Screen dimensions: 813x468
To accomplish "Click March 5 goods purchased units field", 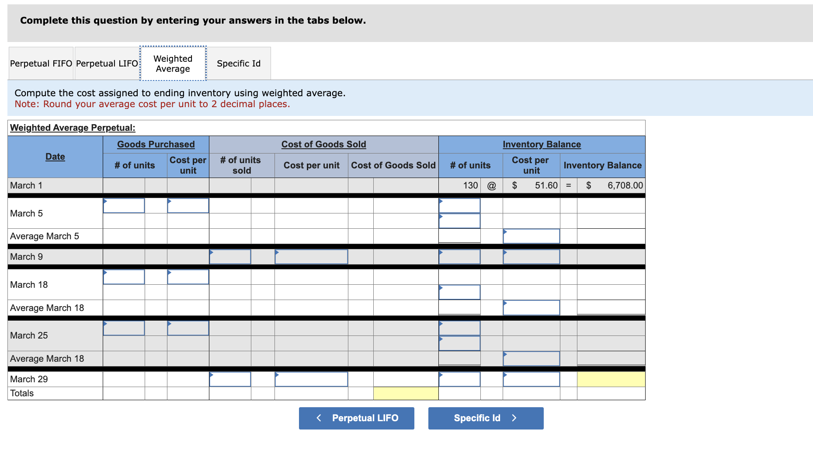I will pos(124,206).
